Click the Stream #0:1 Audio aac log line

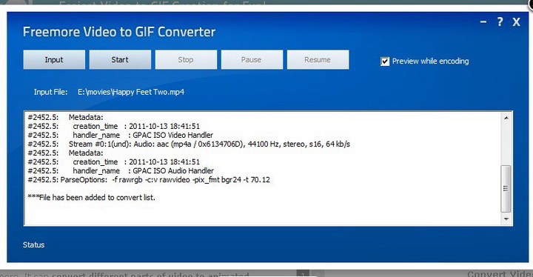[x=189, y=144]
